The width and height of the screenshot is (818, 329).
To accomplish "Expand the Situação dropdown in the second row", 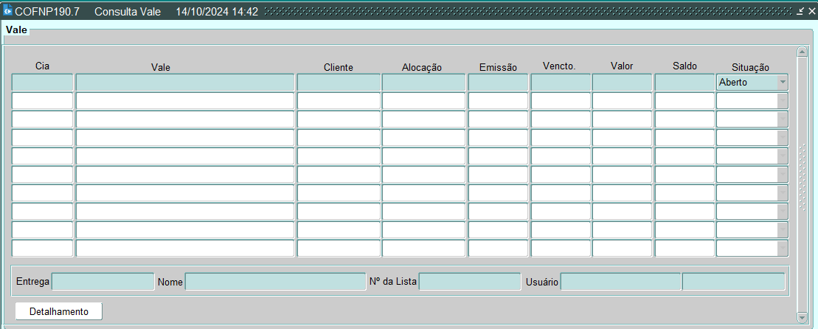I will (x=782, y=101).
